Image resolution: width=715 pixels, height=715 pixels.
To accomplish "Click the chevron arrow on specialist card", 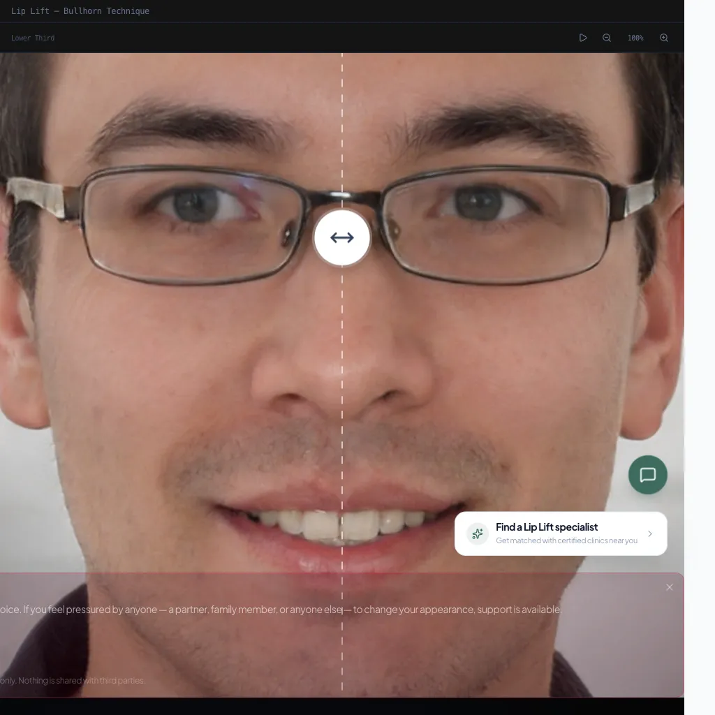I will 650,534.
